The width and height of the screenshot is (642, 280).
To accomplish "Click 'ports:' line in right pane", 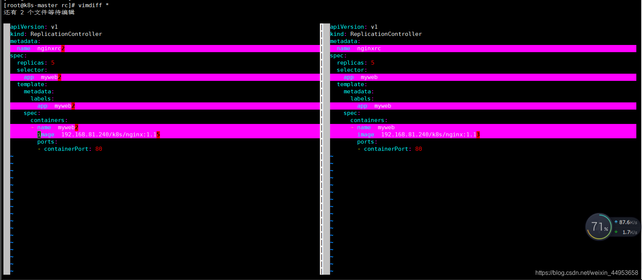I will coord(367,142).
